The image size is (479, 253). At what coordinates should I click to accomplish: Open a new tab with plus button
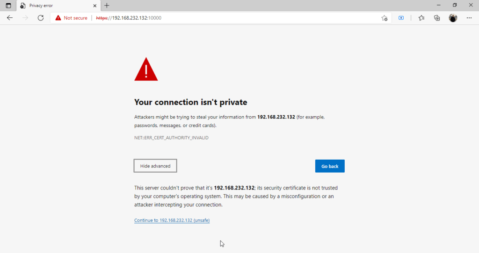107,6
